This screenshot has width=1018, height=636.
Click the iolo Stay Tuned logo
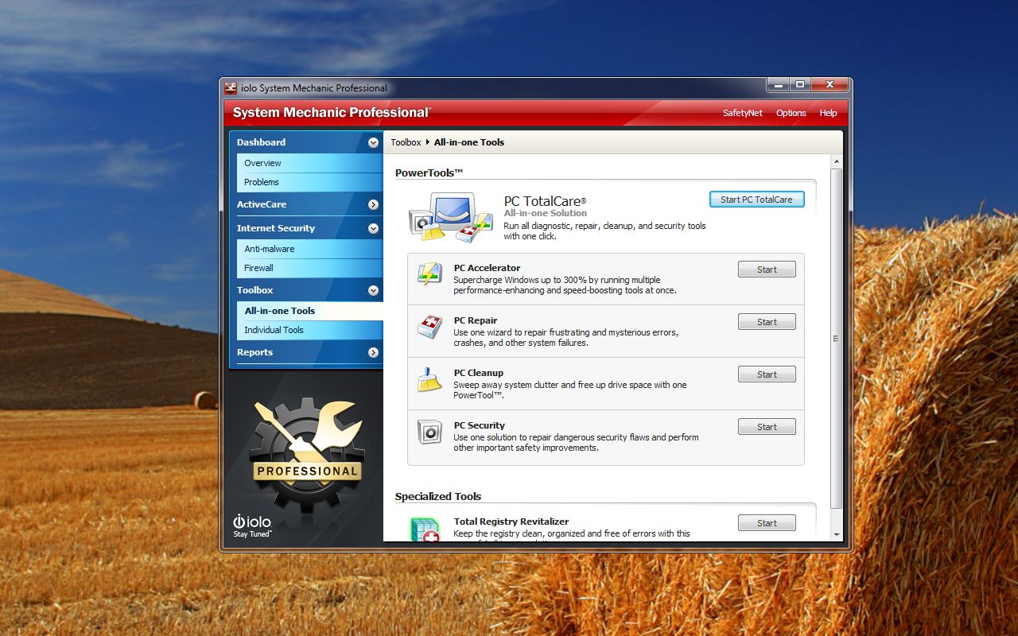coord(252,526)
